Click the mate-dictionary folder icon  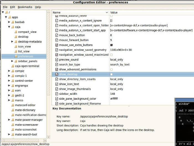pyautogui.click(x=13, y=110)
